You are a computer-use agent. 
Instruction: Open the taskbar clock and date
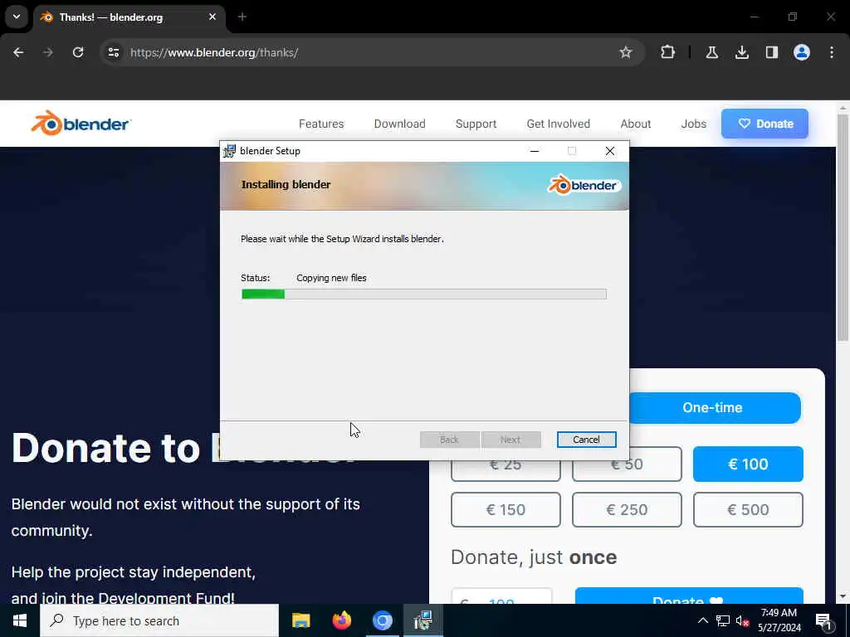(x=779, y=620)
